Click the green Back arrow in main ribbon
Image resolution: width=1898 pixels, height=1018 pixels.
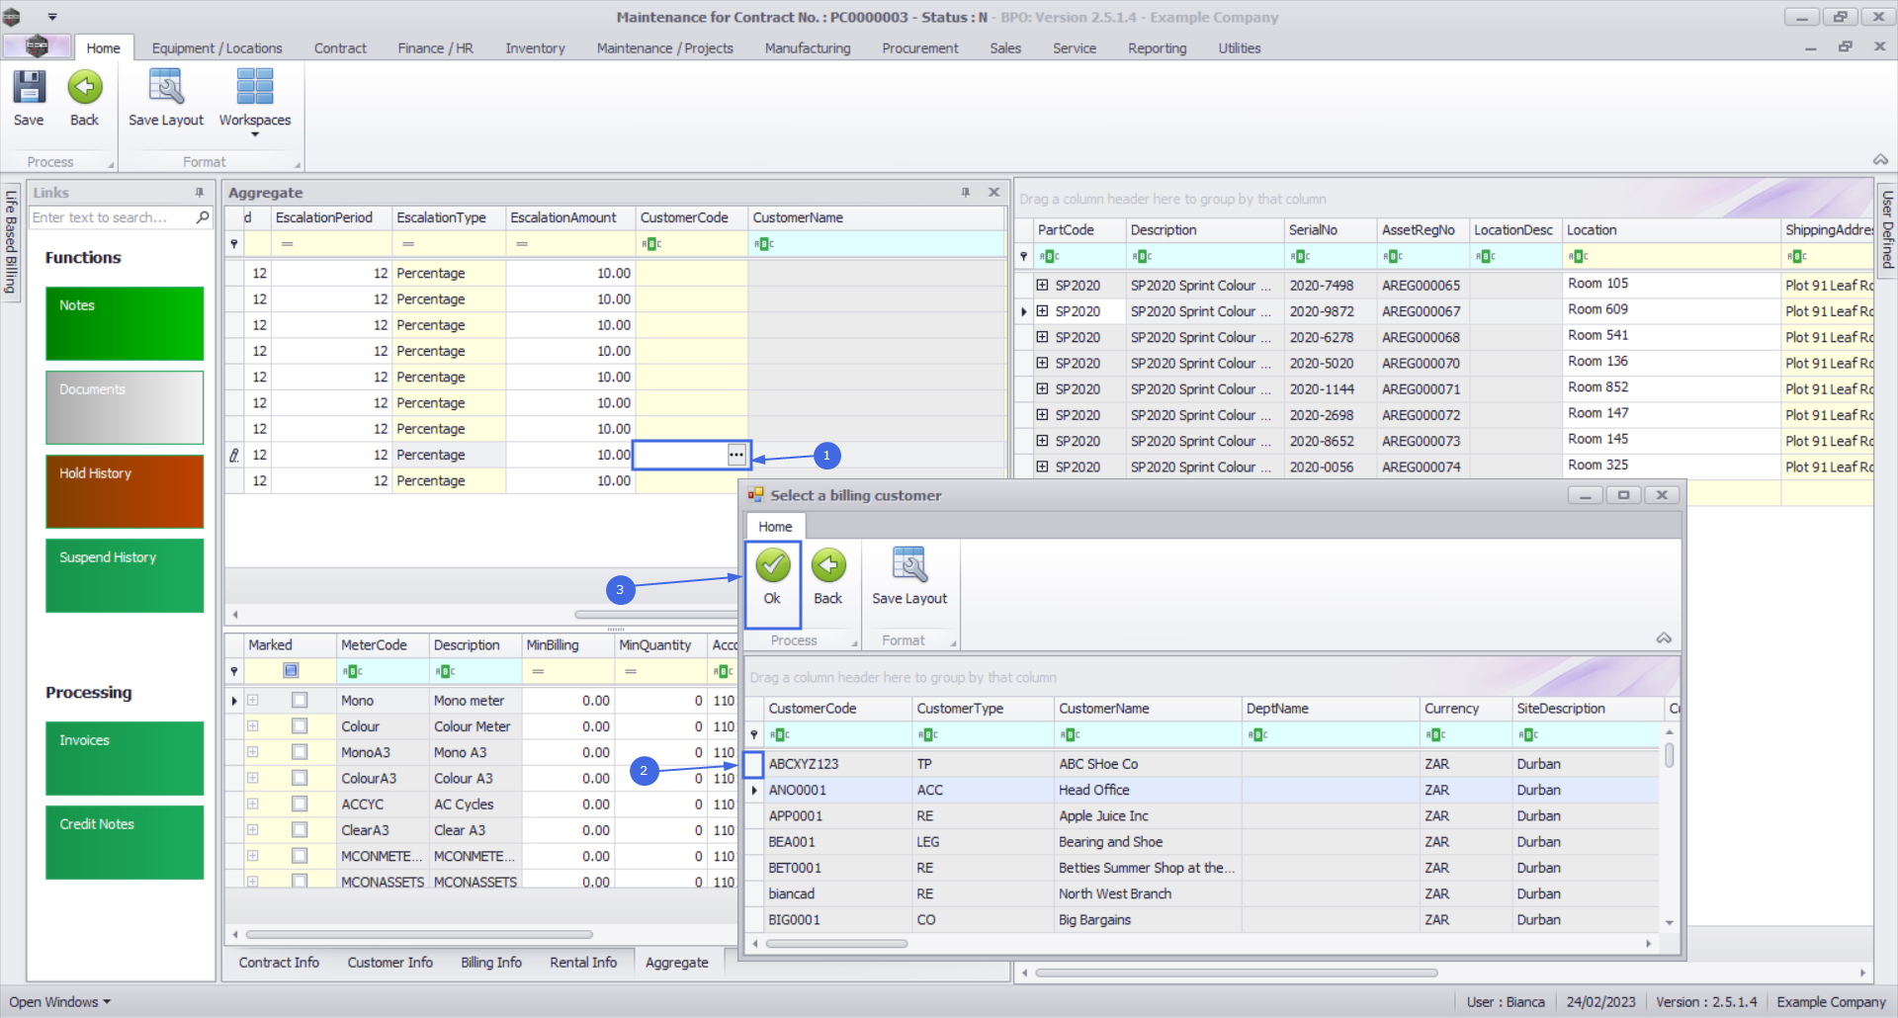(x=84, y=88)
